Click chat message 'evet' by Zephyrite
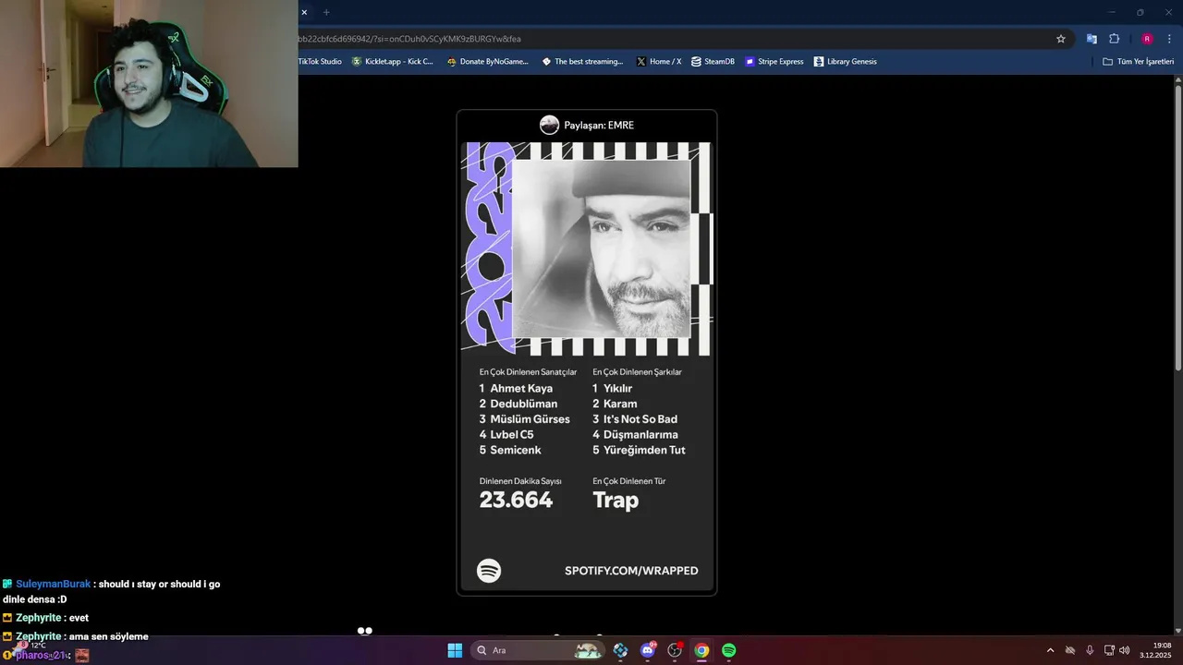This screenshot has width=1183, height=665. (79, 618)
